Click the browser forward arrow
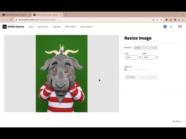This screenshot has height=139, width=186. coord(7,20)
